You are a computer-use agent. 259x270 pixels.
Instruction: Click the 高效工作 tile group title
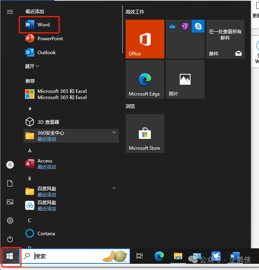pyautogui.click(x=135, y=12)
